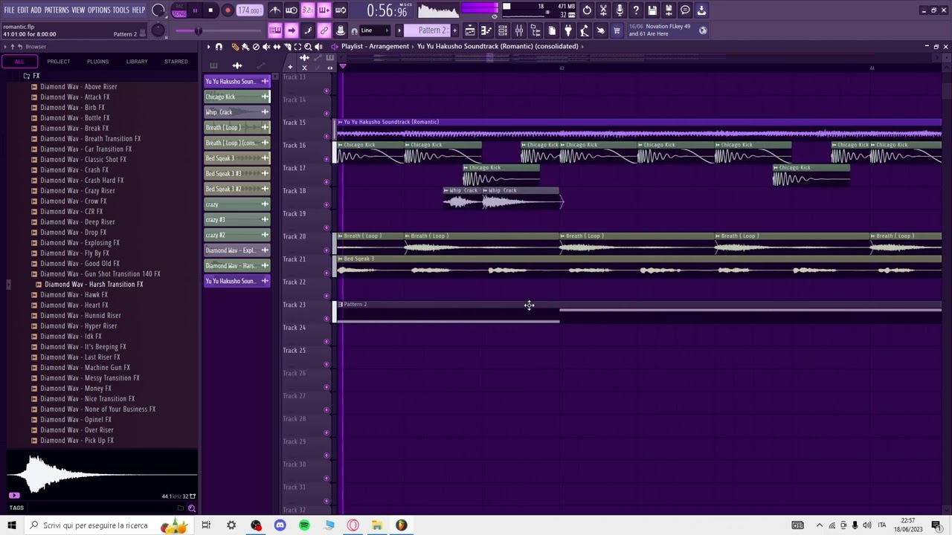Click the master volume knob
Image resolution: width=952 pixels, height=535 pixels.
[x=158, y=10]
